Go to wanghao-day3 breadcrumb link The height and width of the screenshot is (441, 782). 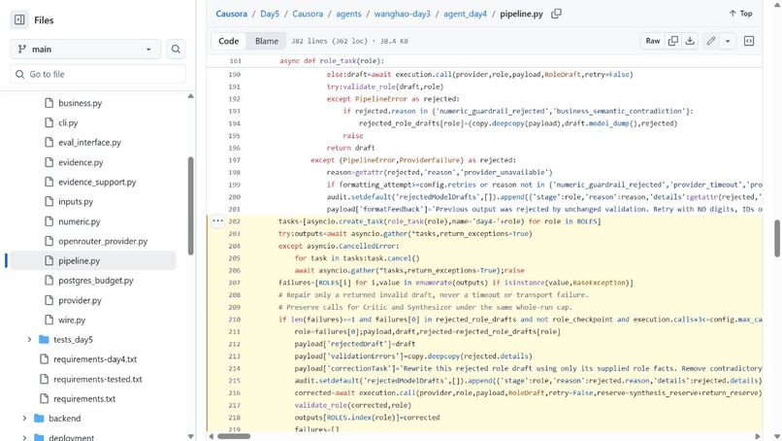click(402, 14)
